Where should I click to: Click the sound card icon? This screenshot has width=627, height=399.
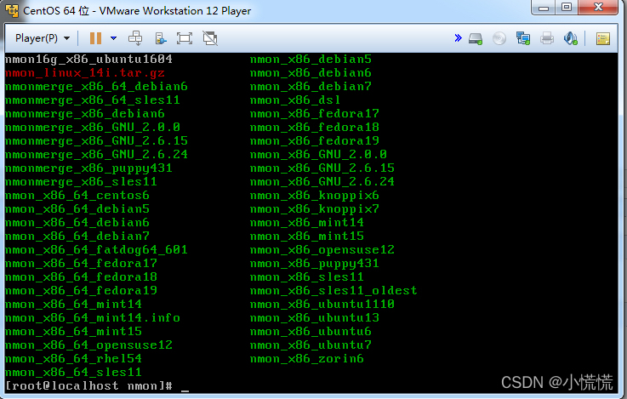click(570, 38)
